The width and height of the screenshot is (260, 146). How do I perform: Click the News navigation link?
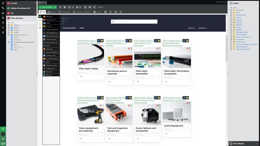pos(82,28)
